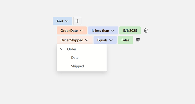Select Date from the field list

coord(75,58)
